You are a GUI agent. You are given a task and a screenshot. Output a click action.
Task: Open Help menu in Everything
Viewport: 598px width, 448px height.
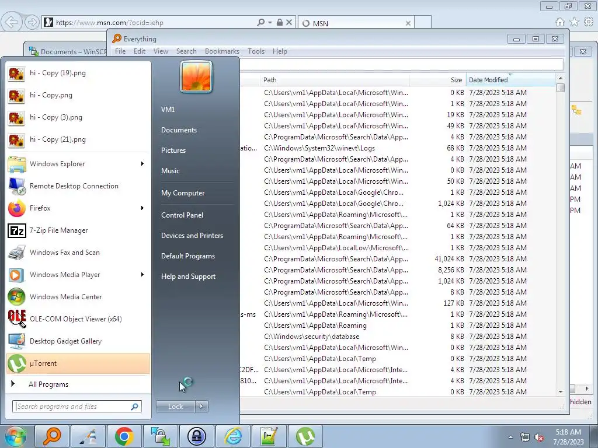coord(280,51)
